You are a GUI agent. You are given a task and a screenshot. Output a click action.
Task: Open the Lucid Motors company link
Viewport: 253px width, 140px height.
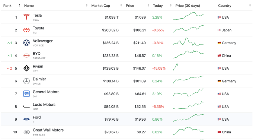[x=44, y=105]
